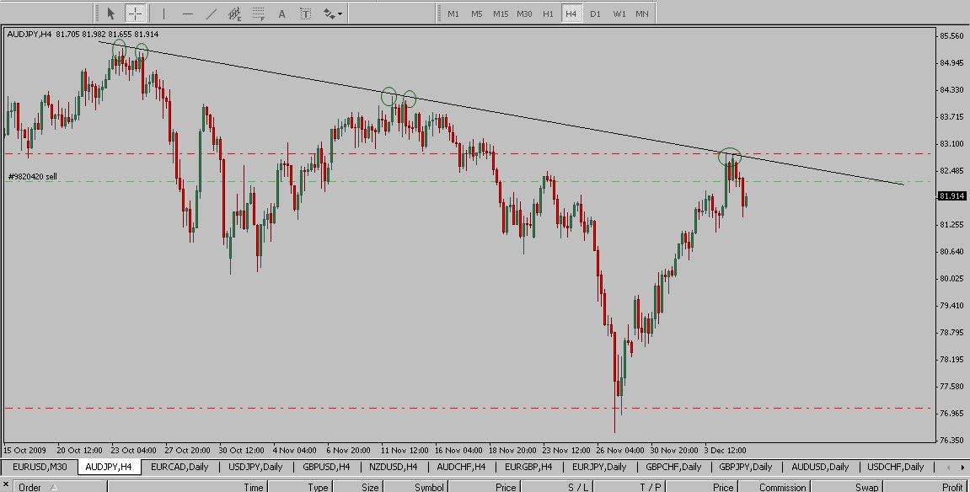
Task: Select the text label (T) tool
Action: 305,13
